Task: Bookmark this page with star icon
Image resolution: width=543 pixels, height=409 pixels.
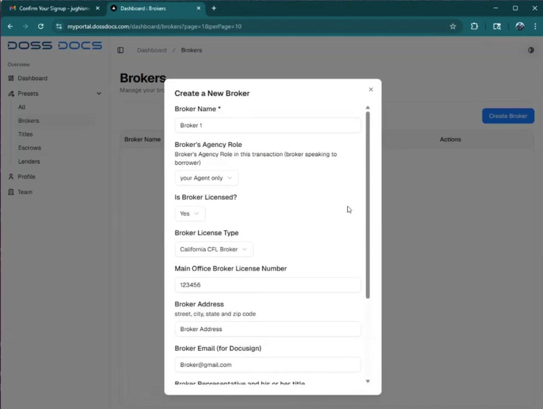Action: click(x=453, y=26)
